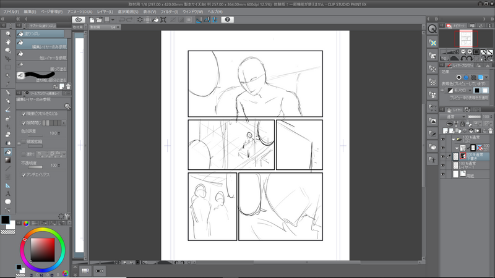Toggle 複数参照 checkbox
The height and width of the screenshot is (278, 495).
(24, 154)
